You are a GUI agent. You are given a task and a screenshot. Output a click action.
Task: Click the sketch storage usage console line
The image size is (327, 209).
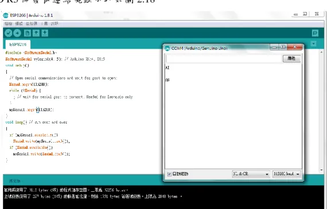[x=66, y=190]
